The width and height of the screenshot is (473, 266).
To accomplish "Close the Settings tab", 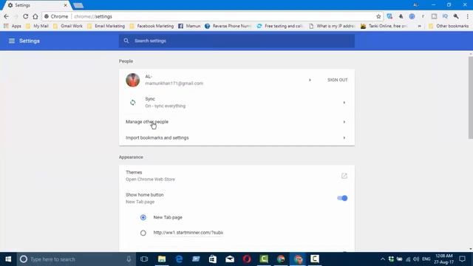I will click(x=66, y=5).
